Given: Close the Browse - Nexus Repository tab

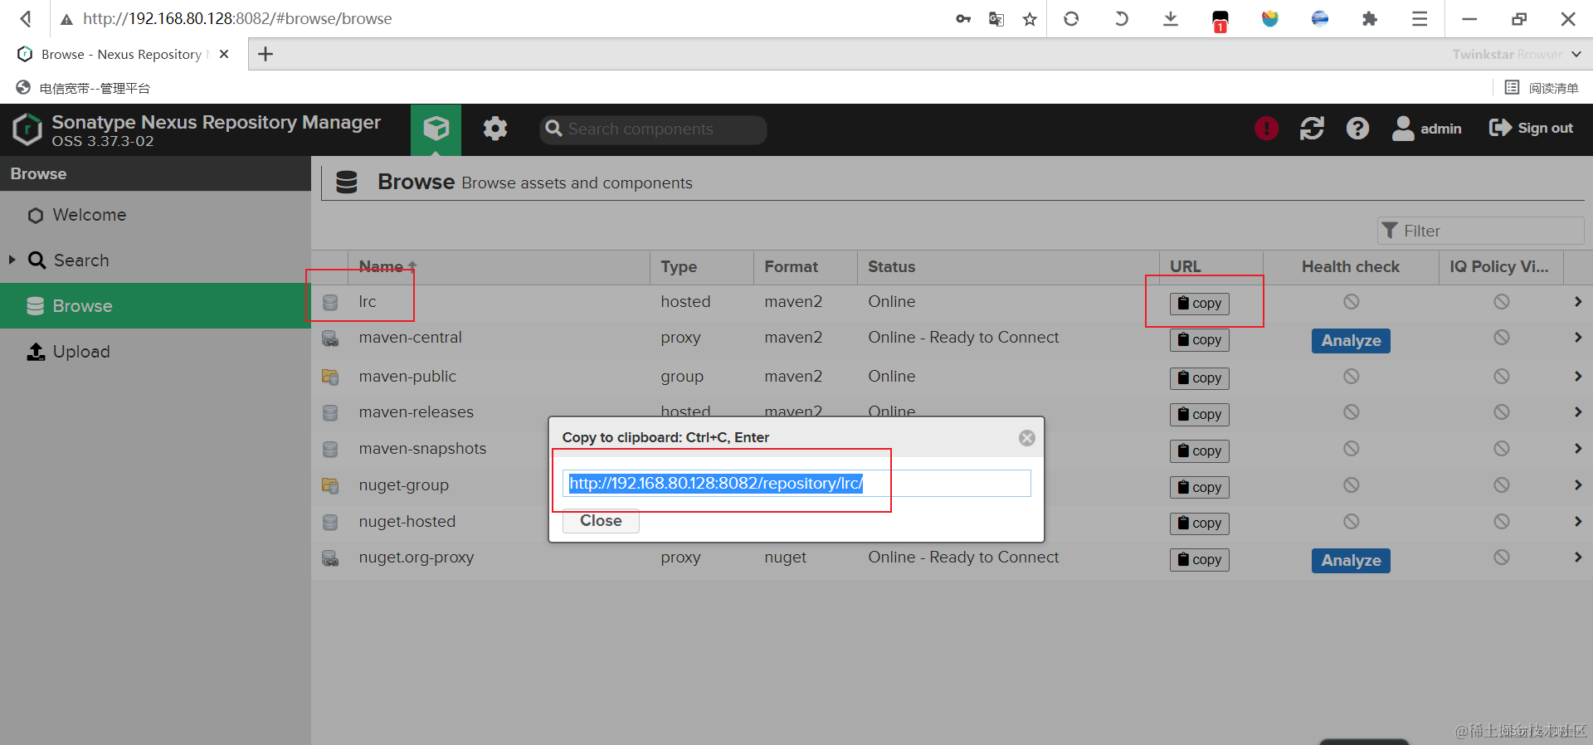Looking at the screenshot, I should click(x=224, y=54).
